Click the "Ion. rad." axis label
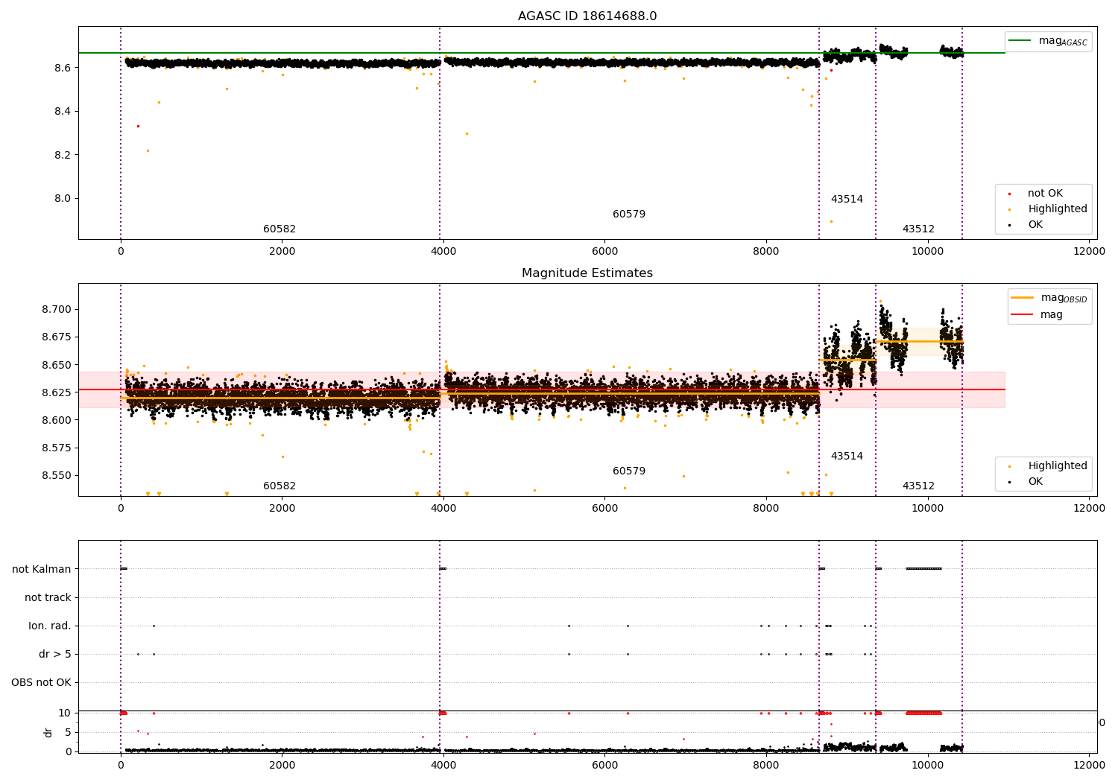The image size is (1118, 782). 50,626
